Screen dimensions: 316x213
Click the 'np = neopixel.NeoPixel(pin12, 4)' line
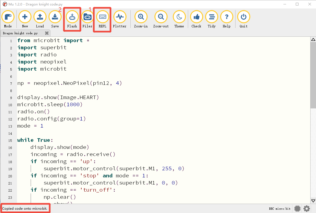70,83
